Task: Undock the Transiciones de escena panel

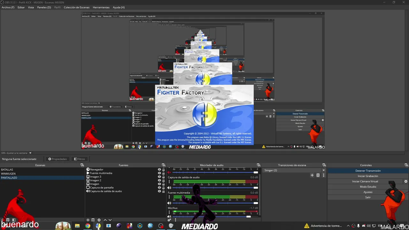Action: pyautogui.click(x=324, y=165)
